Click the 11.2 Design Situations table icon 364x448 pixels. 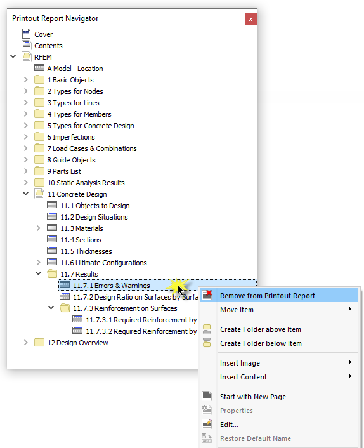(x=52, y=216)
